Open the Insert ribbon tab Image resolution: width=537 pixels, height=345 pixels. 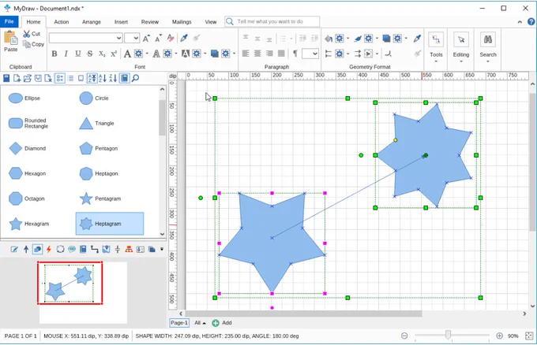(x=121, y=22)
